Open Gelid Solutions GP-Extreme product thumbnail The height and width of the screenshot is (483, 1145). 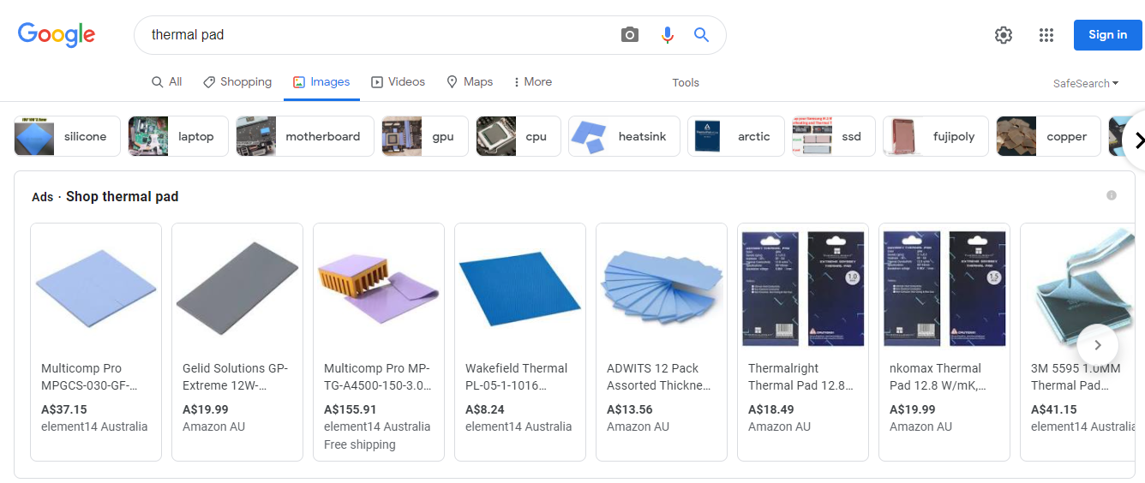click(237, 287)
